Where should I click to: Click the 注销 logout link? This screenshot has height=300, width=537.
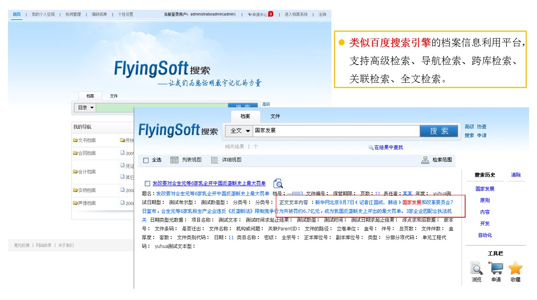tap(322, 14)
